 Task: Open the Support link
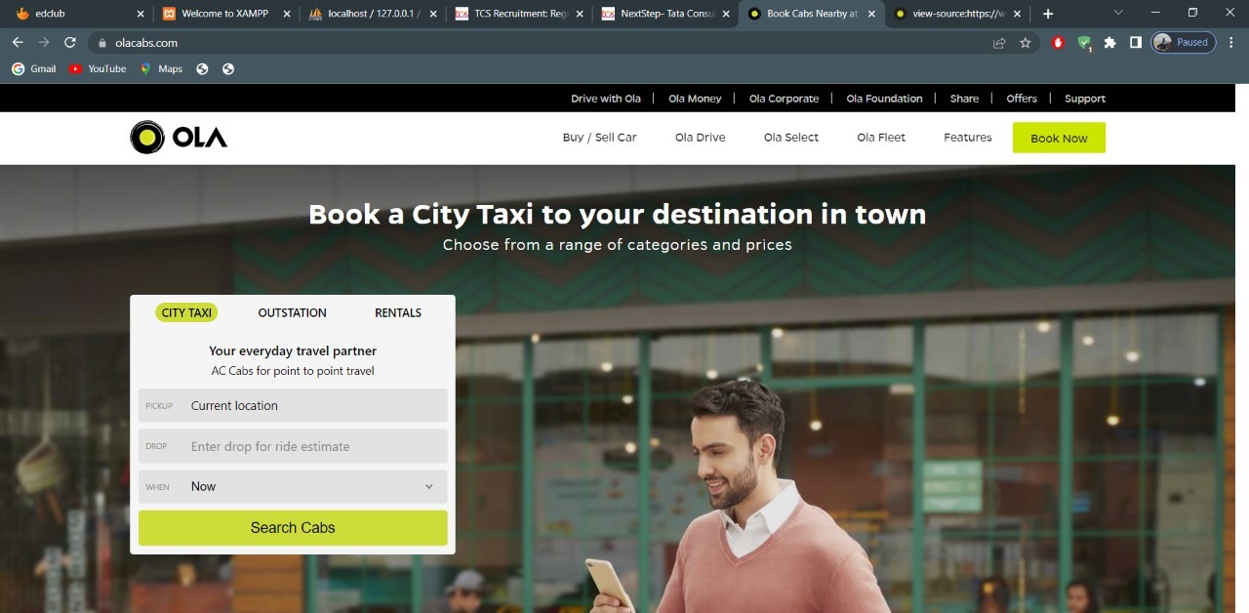(x=1085, y=99)
